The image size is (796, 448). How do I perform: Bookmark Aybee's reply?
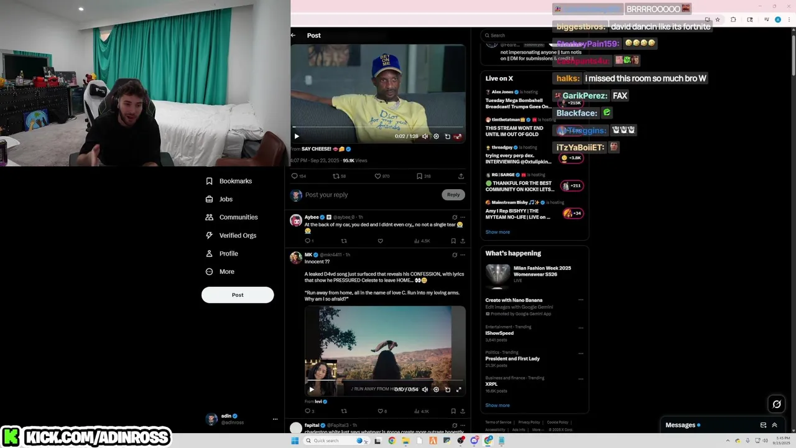click(x=453, y=241)
